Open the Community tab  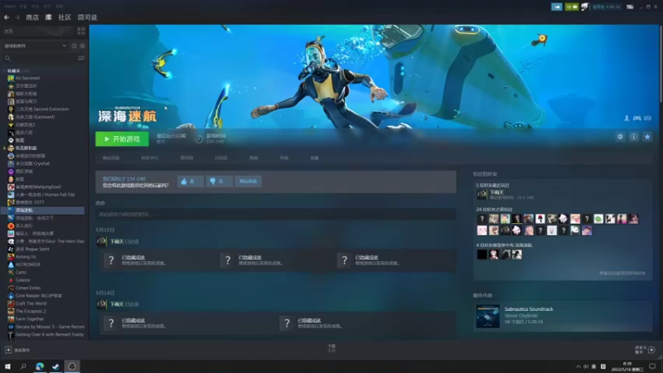65,17
